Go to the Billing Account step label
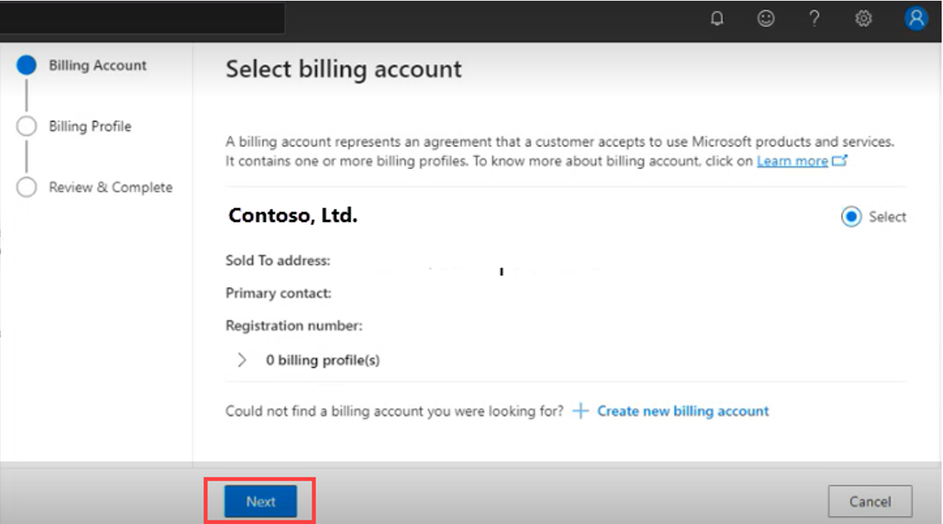Viewport: 943px width, 524px height. [98, 66]
